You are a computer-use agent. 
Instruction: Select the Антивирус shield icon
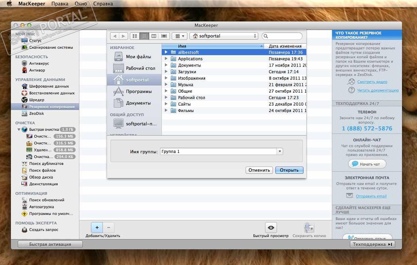tap(25, 63)
